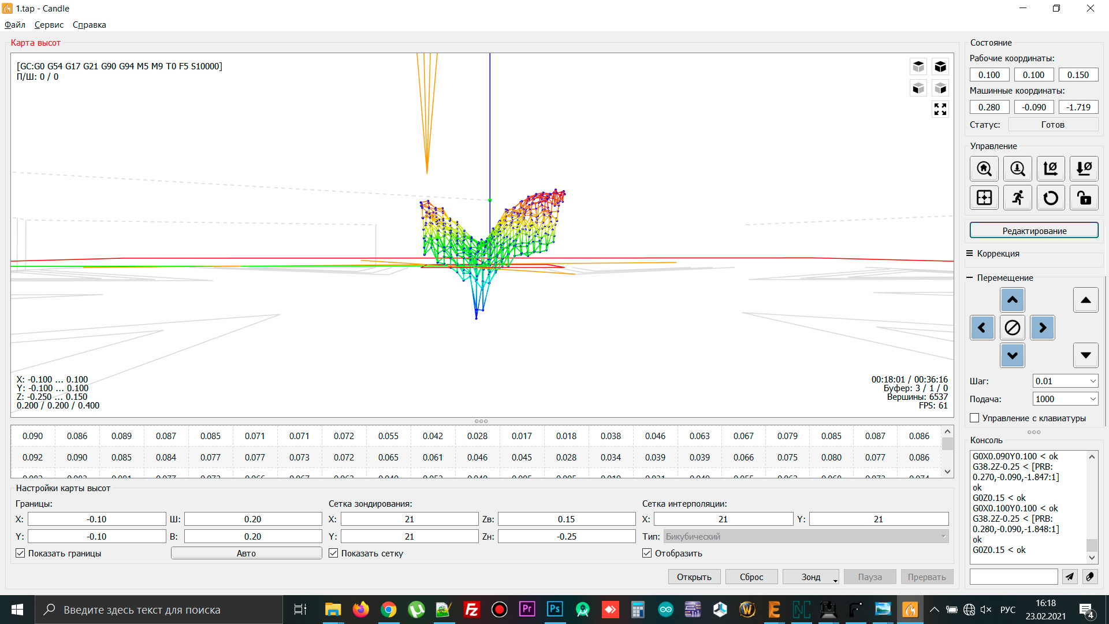The height and width of the screenshot is (624, 1109).
Task: Stop jogging with the center cancel icon
Action: click(x=1013, y=328)
